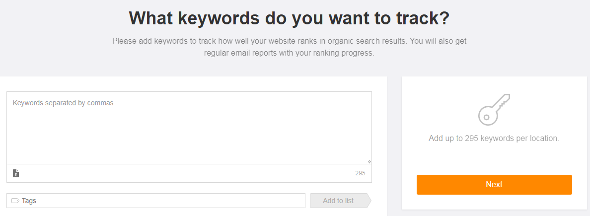
Task: Click the tag icon inside the Tags field
Action: tap(15, 201)
